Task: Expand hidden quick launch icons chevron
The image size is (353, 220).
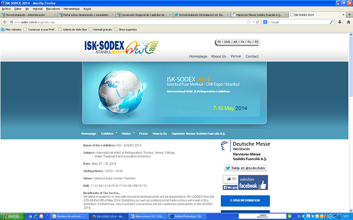Action: pos(47,216)
